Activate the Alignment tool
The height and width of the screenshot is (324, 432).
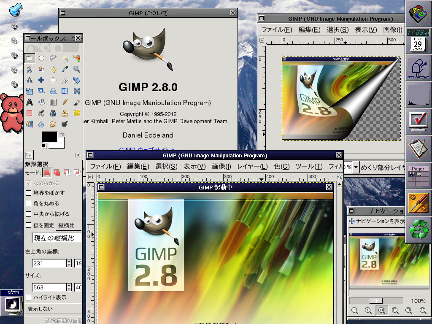pos(53,80)
